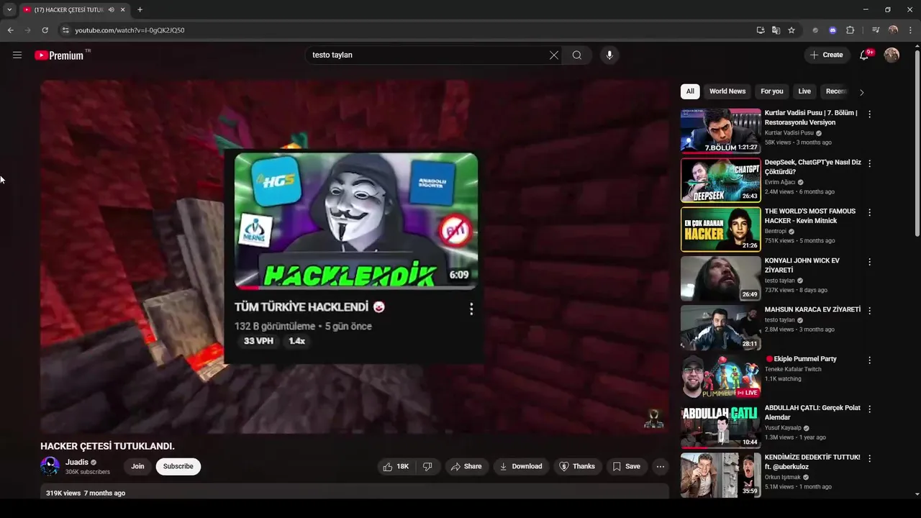Click the MAHSUN KARACA EV ZİYARETİ title

point(812,309)
